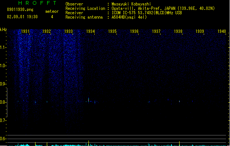
Task: Click the 1938 time axis marker
Action: [x=178, y=31]
